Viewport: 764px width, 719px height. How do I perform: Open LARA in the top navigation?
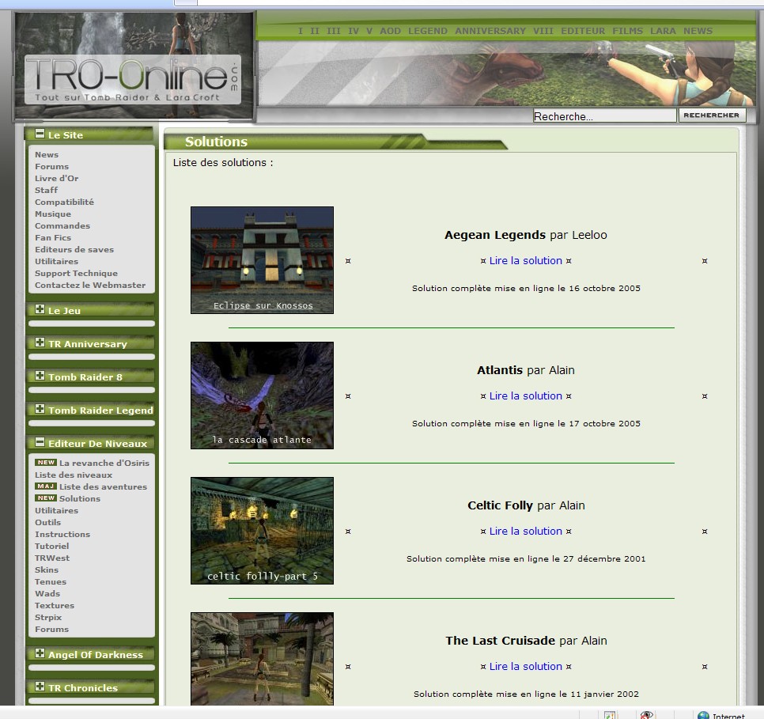click(663, 31)
